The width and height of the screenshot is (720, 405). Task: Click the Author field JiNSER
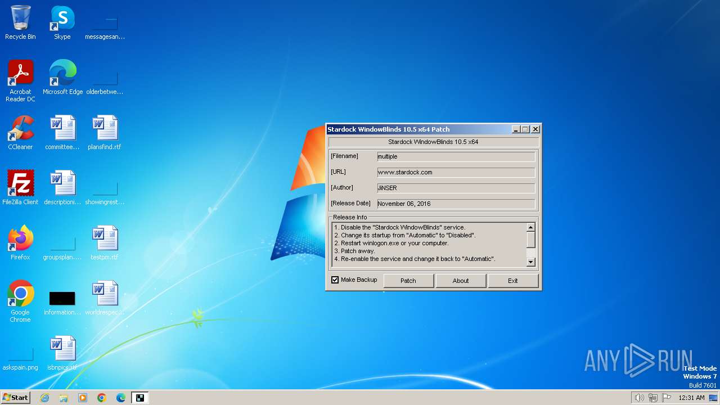click(456, 188)
